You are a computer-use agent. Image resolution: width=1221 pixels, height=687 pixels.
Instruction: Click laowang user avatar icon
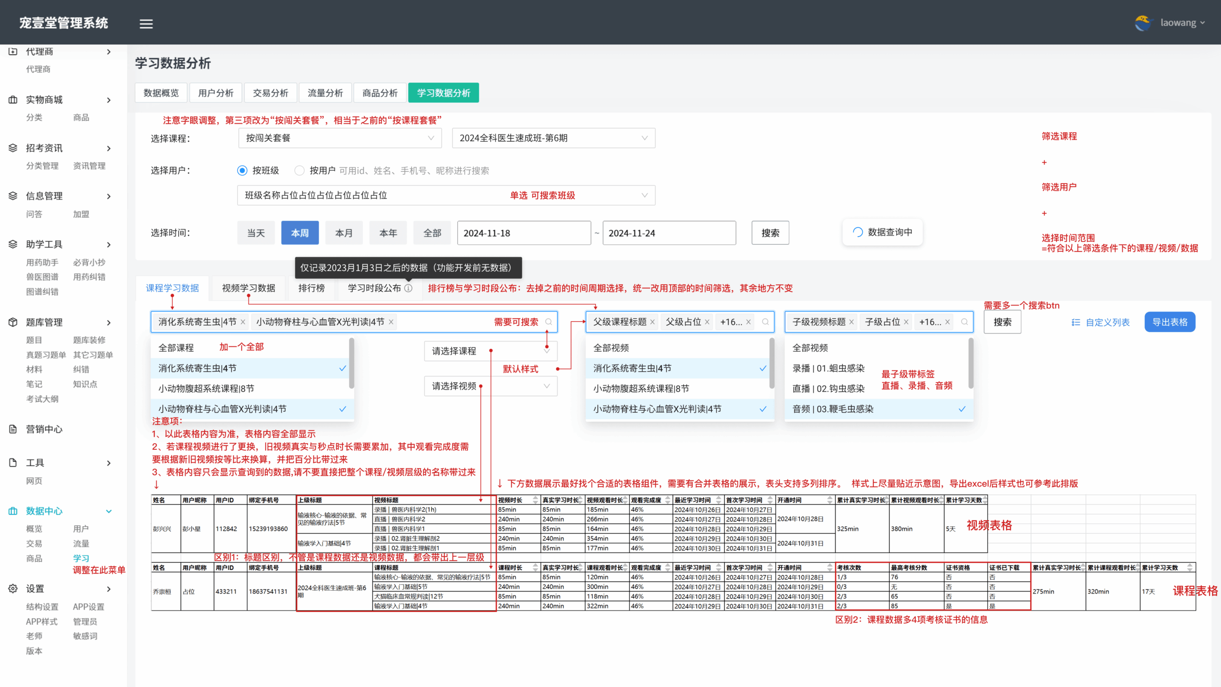click(1143, 23)
